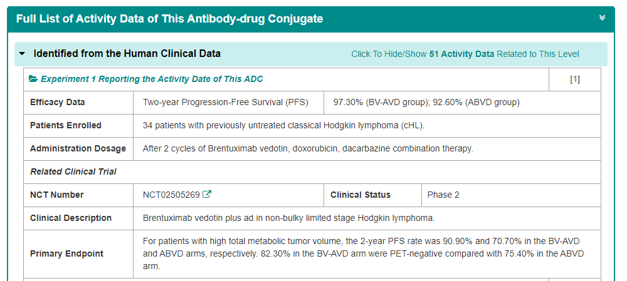627x281 pixels.
Task: Click the Identified from the Human Clinical Data heading
Action: (127, 54)
